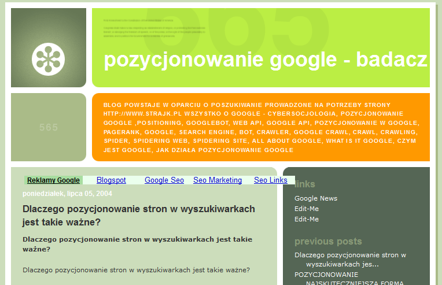Click the second Edit-Me sidebar link
442x285 pixels.
[307, 219]
